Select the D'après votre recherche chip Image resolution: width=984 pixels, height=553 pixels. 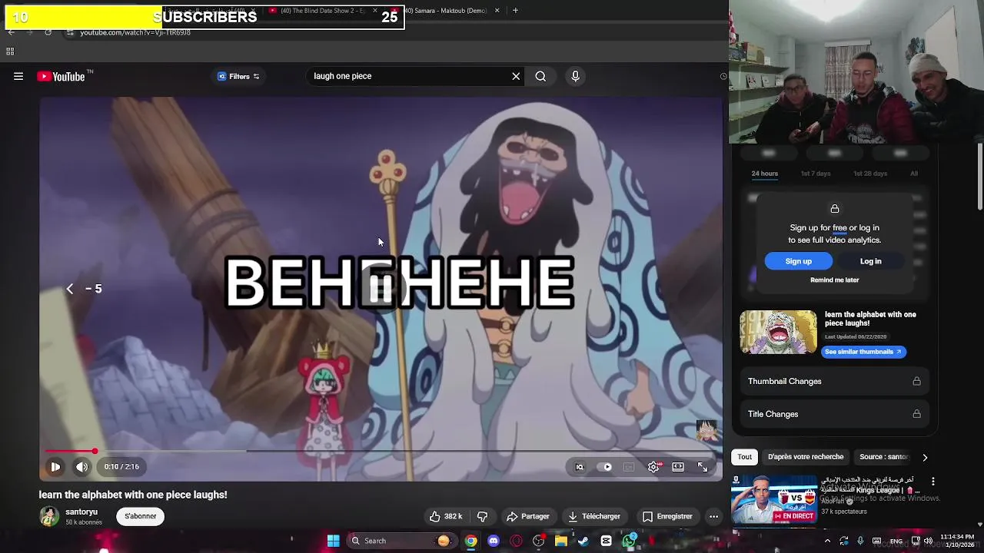[x=806, y=457]
